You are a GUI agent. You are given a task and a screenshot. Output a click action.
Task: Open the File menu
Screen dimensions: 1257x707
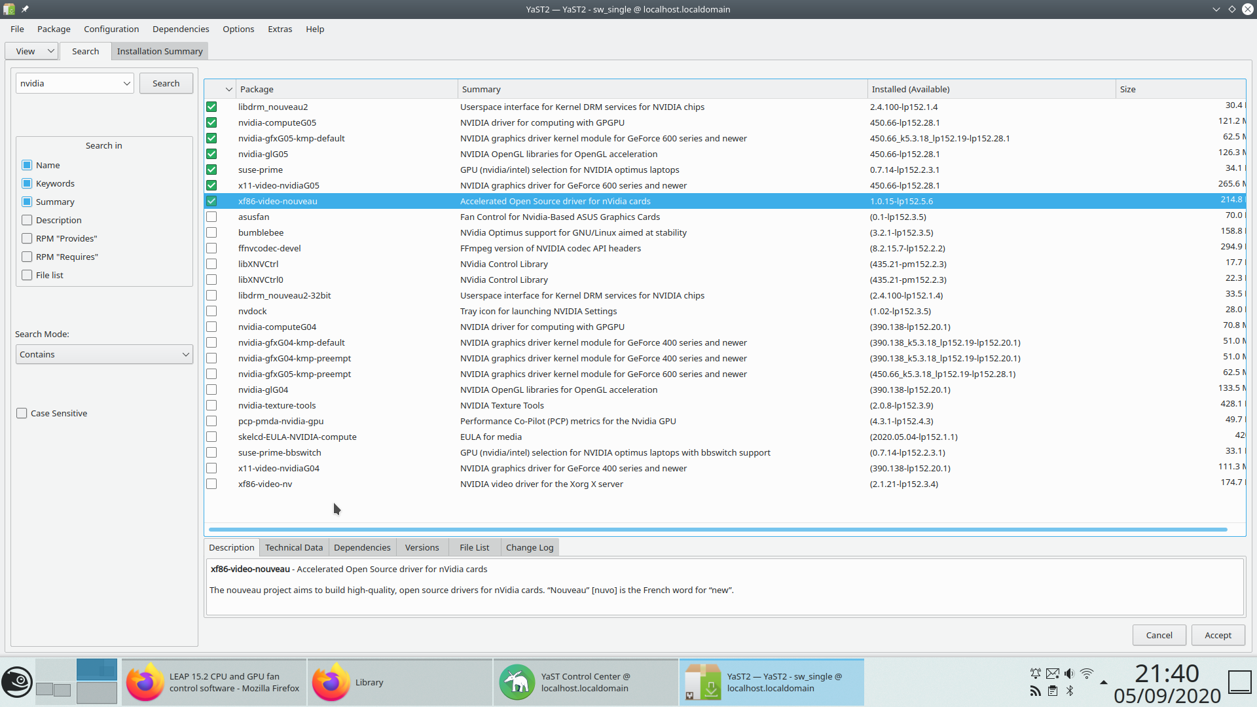point(17,29)
